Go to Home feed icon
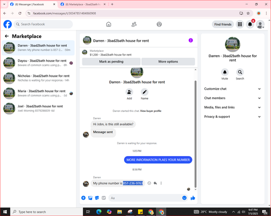Image resolution: width=271 pixels, height=216 pixels. point(108,24)
